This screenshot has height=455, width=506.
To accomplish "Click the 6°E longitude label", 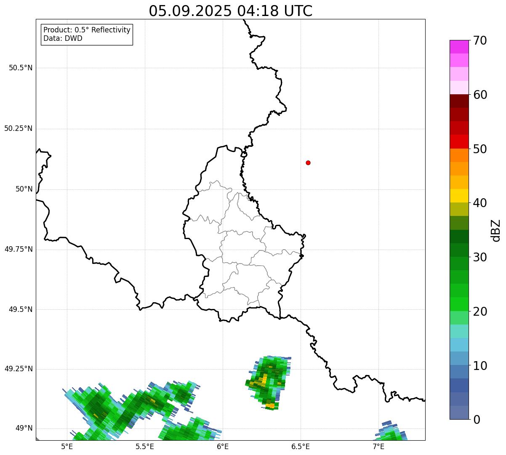I will click(223, 446).
